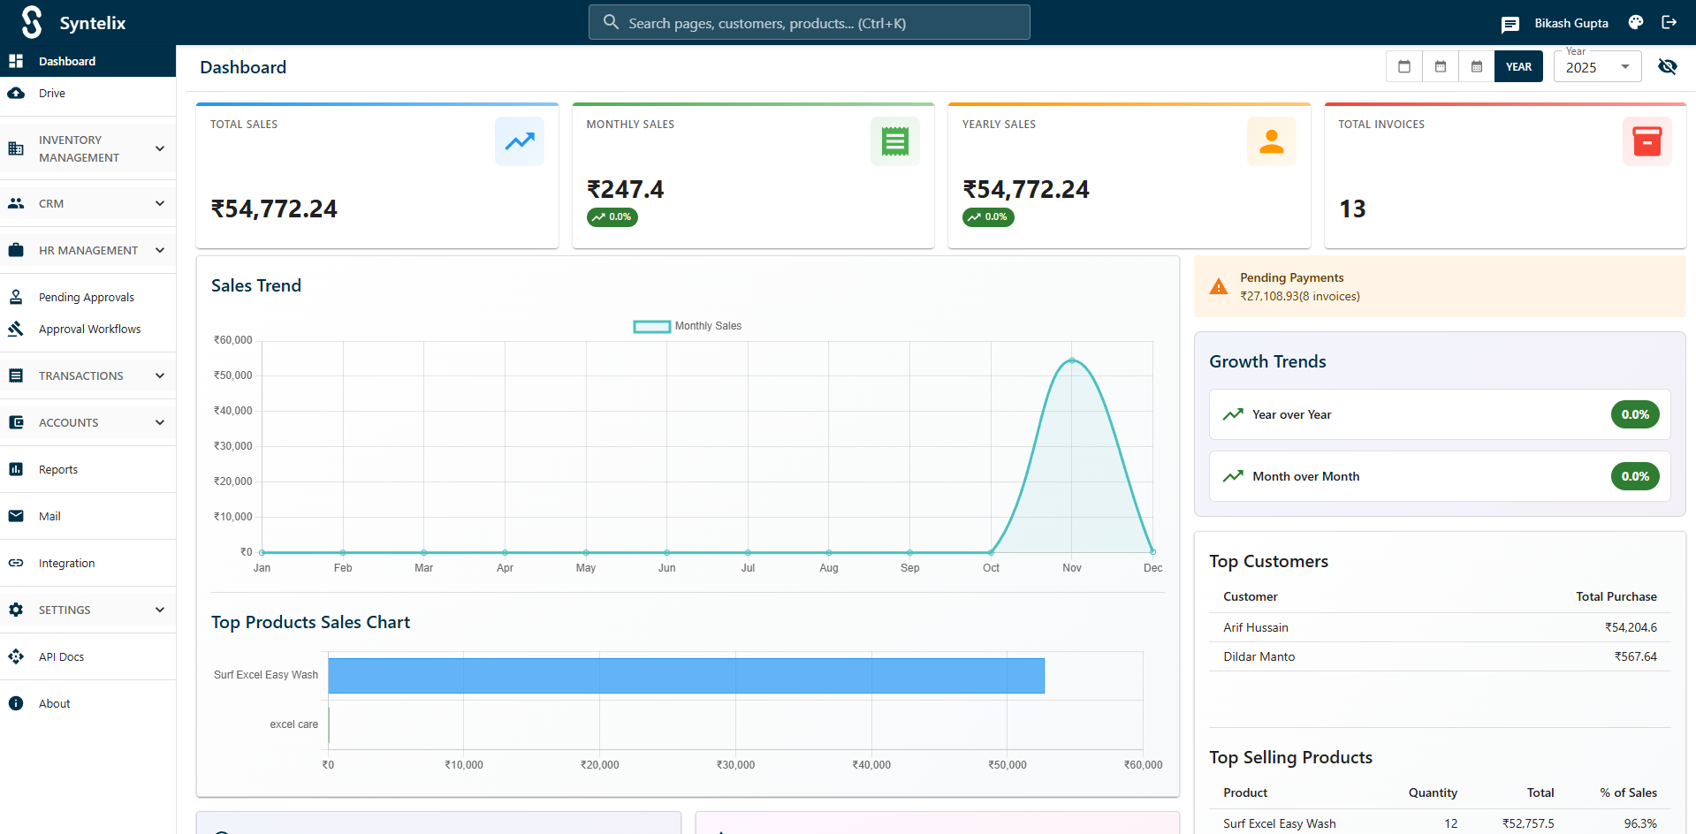Image resolution: width=1696 pixels, height=834 pixels.
Task: Expand the Settings section
Action: pos(87,610)
